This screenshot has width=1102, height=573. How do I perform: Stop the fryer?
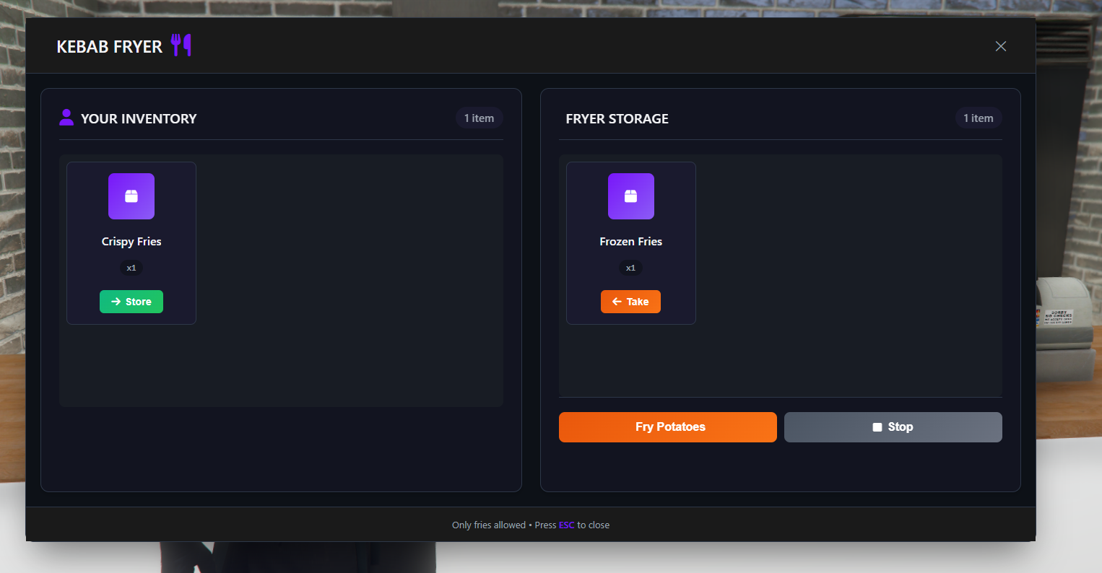pos(893,427)
